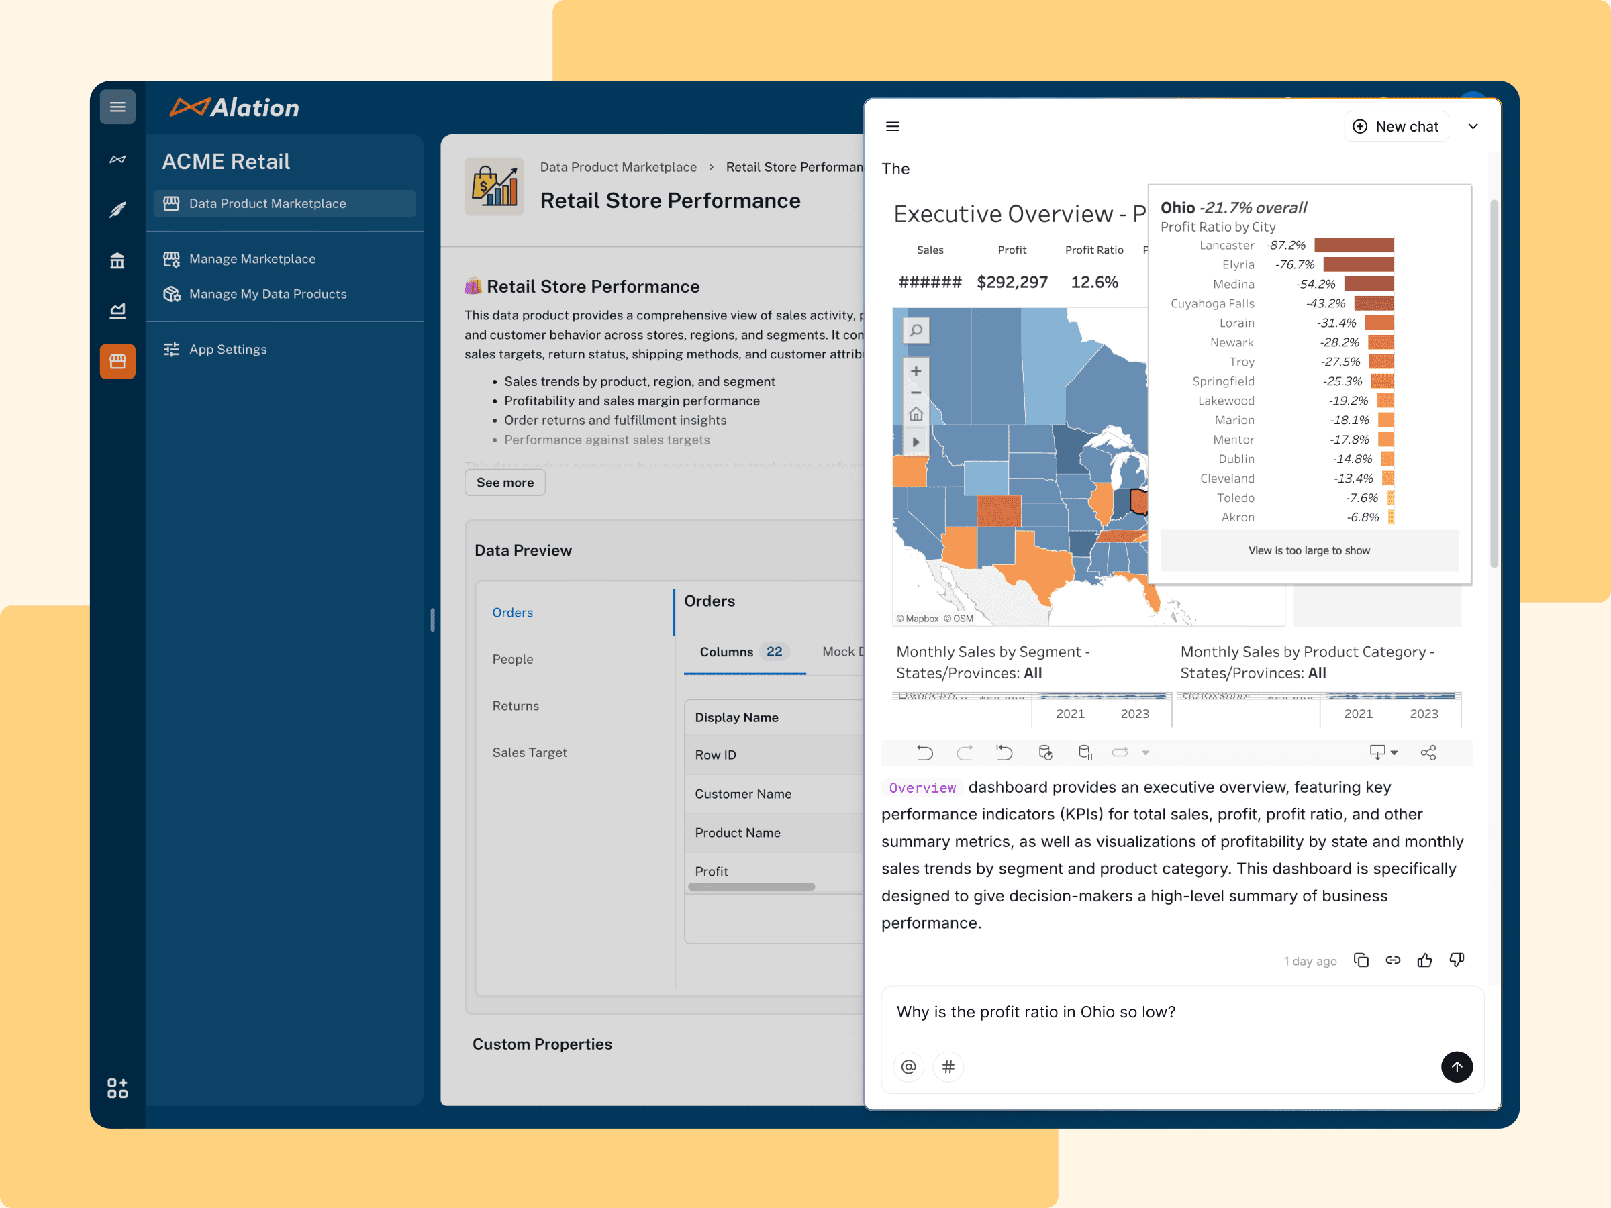This screenshot has height=1208, width=1611.
Task: Open the bank catalog icon in the sidebar
Action: click(117, 260)
